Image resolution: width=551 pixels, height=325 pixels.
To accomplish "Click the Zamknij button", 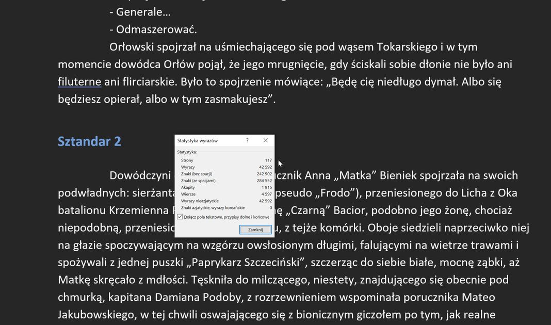I will tap(255, 230).
